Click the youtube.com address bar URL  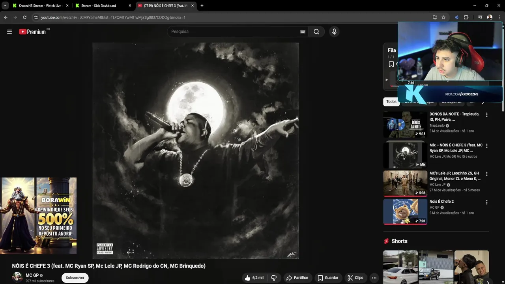pyautogui.click(x=113, y=17)
